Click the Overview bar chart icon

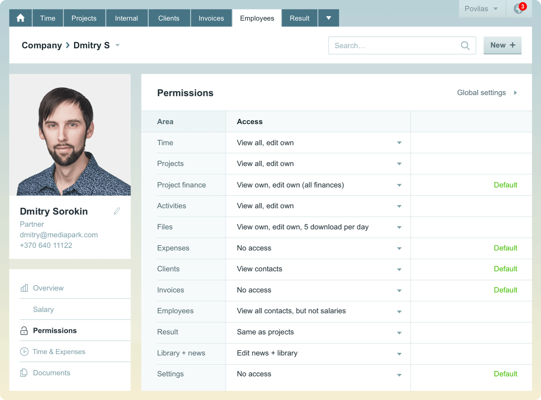click(24, 288)
